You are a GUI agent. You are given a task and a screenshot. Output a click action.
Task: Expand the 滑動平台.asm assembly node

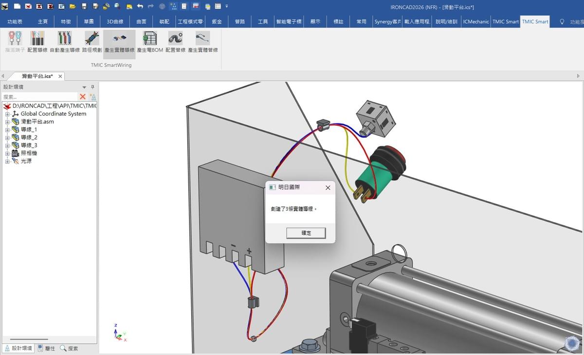(7, 122)
